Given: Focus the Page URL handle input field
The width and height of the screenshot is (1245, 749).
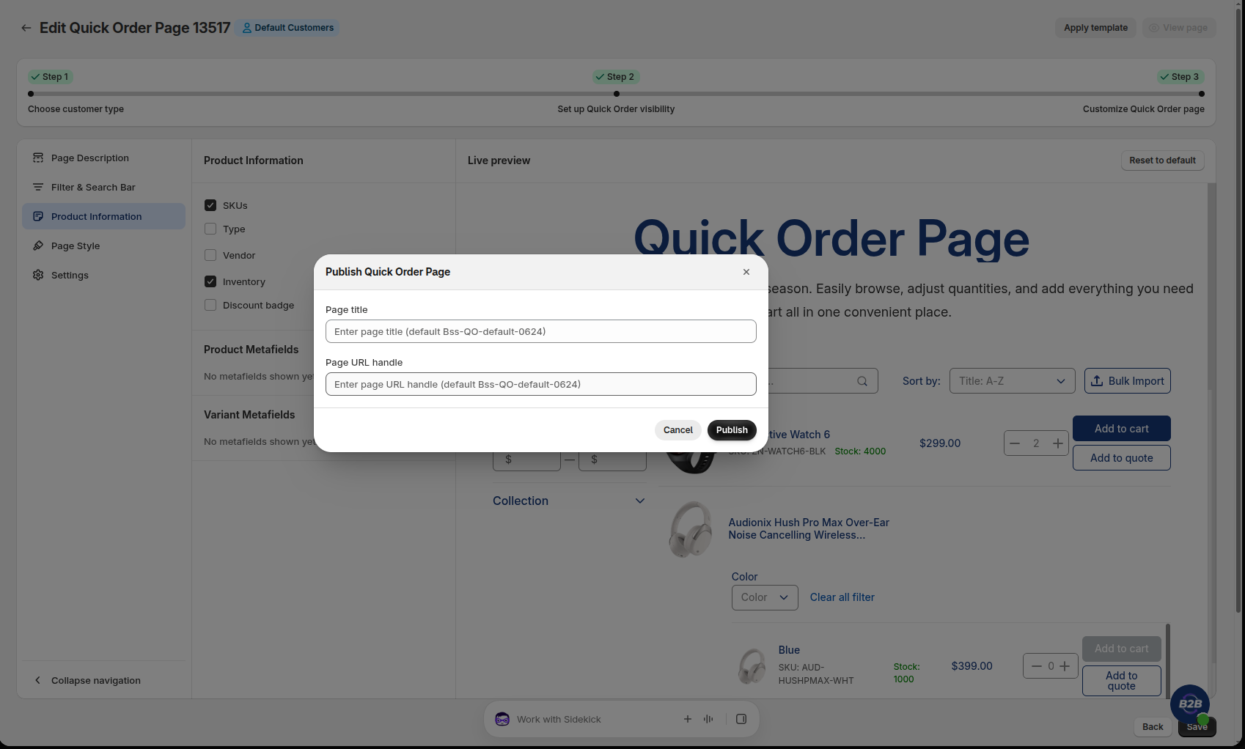Looking at the screenshot, I should [x=541, y=384].
